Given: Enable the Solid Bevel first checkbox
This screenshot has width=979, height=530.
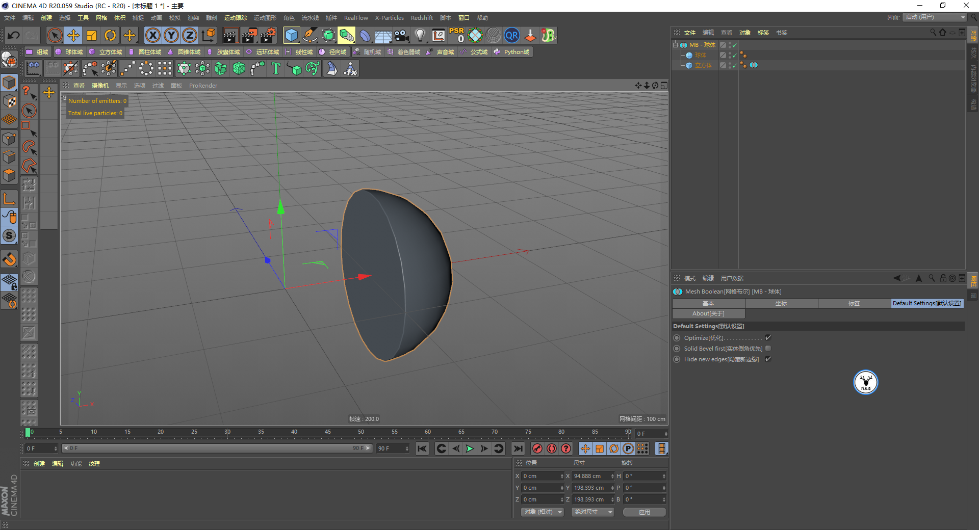Looking at the screenshot, I should tap(768, 349).
